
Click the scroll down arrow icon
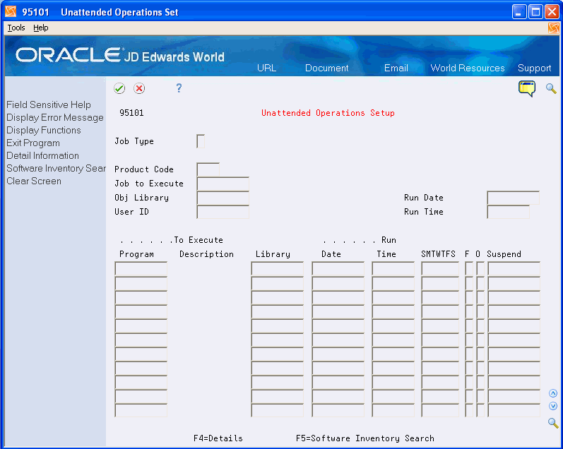pyautogui.click(x=553, y=407)
